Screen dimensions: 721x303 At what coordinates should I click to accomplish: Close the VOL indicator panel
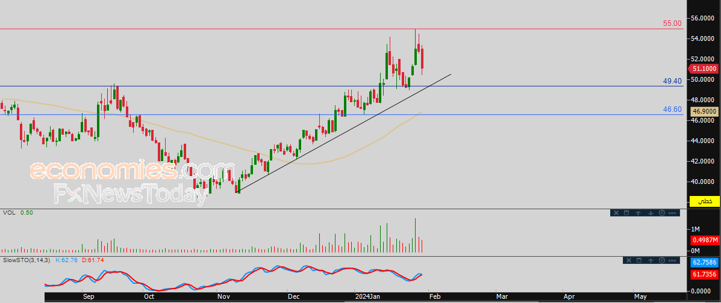tap(616, 213)
